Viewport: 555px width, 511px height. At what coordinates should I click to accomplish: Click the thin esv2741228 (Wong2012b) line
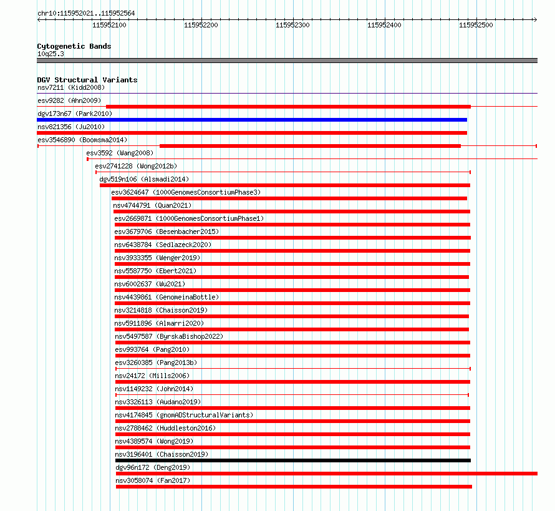(x=283, y=172)
